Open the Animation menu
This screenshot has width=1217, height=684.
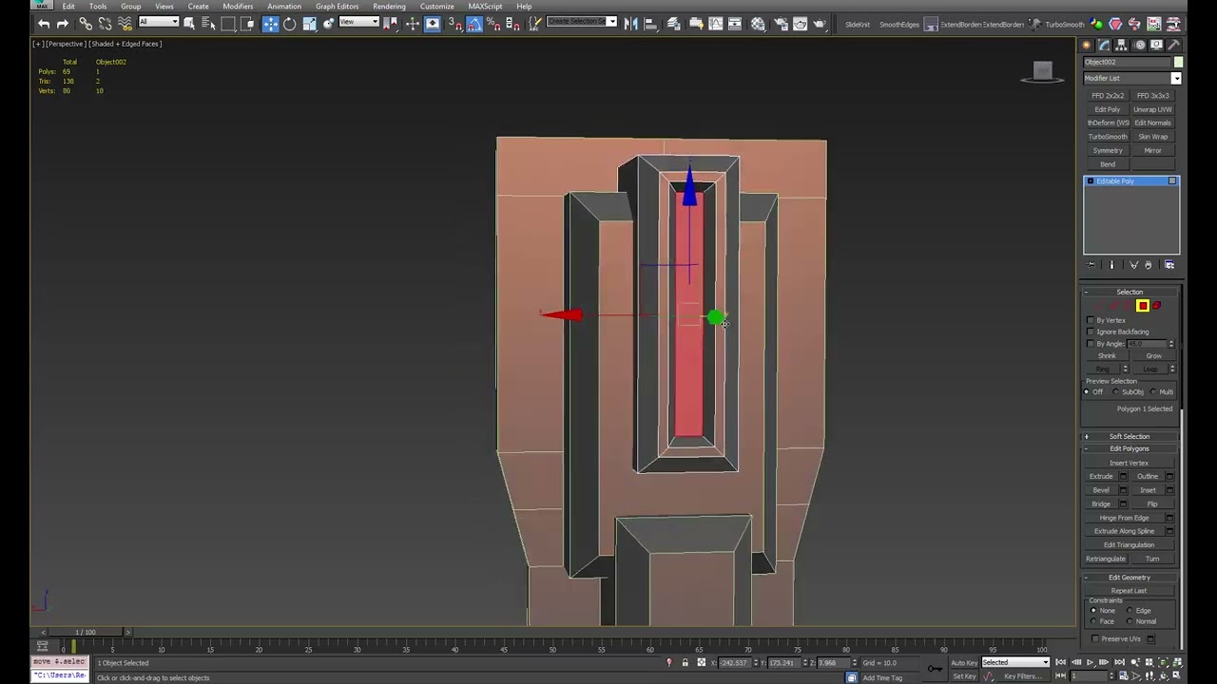click(284, 6)
